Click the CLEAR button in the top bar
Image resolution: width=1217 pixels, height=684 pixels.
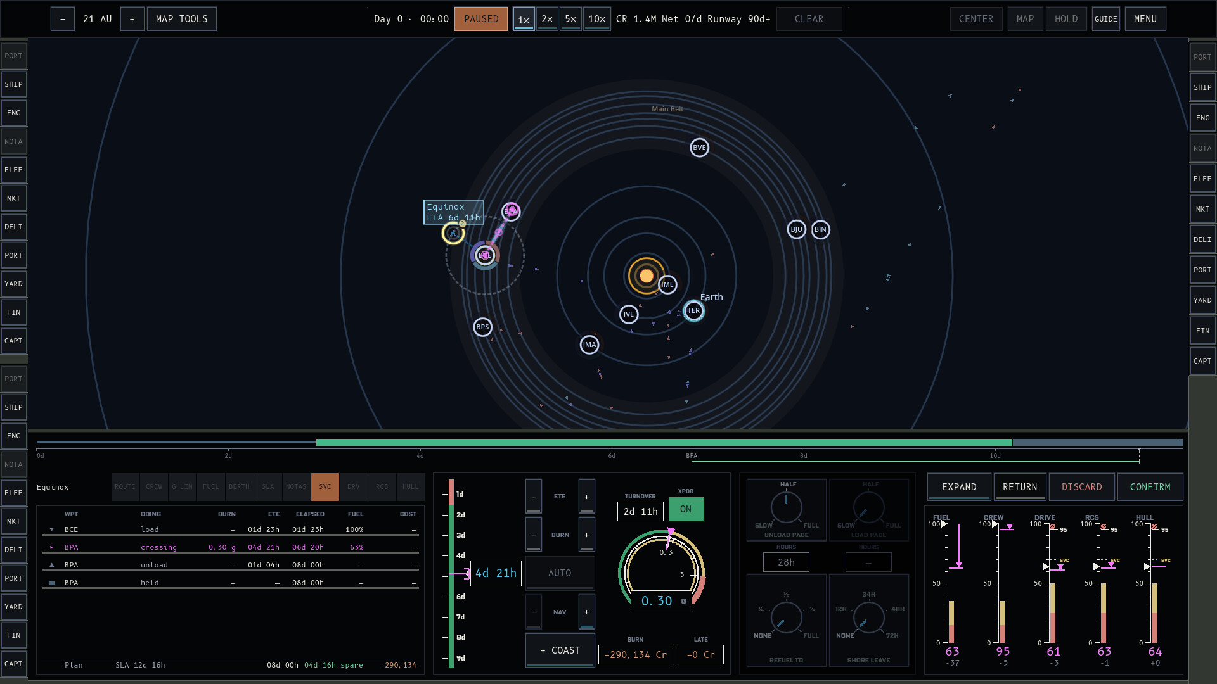point(809,19)
